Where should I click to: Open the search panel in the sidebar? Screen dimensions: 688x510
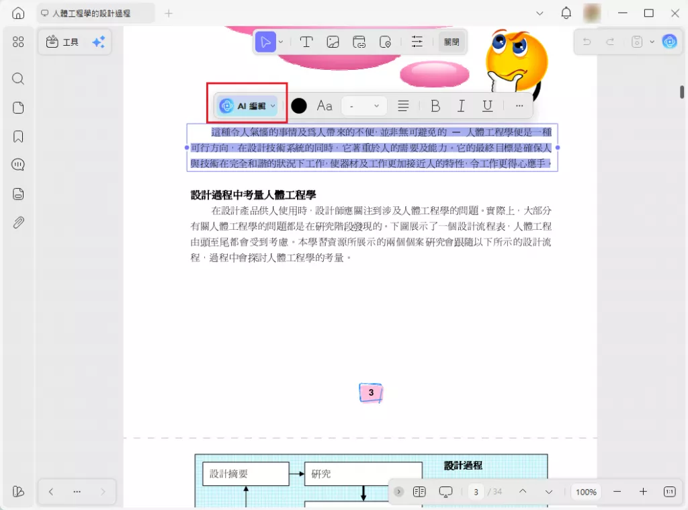click(x=17, y=79)
